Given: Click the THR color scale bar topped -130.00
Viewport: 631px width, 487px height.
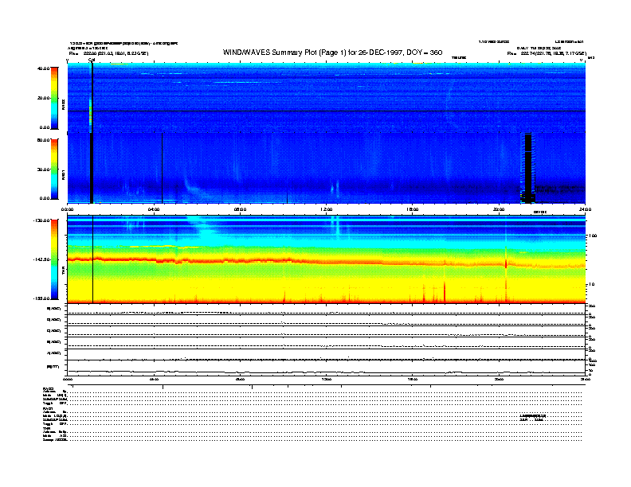Looking at the screenshot, I should coord(54,259).
